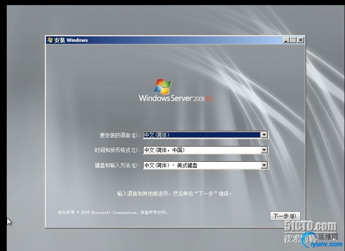Screen dimensions: 345x251
Task: Click the Next (下一步) button
Action: [x=285, y=216]
